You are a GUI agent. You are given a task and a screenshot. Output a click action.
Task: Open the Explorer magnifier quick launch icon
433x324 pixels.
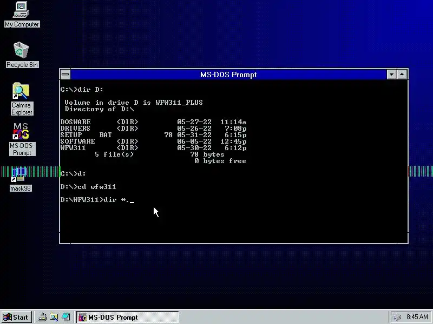pos(54,317)
